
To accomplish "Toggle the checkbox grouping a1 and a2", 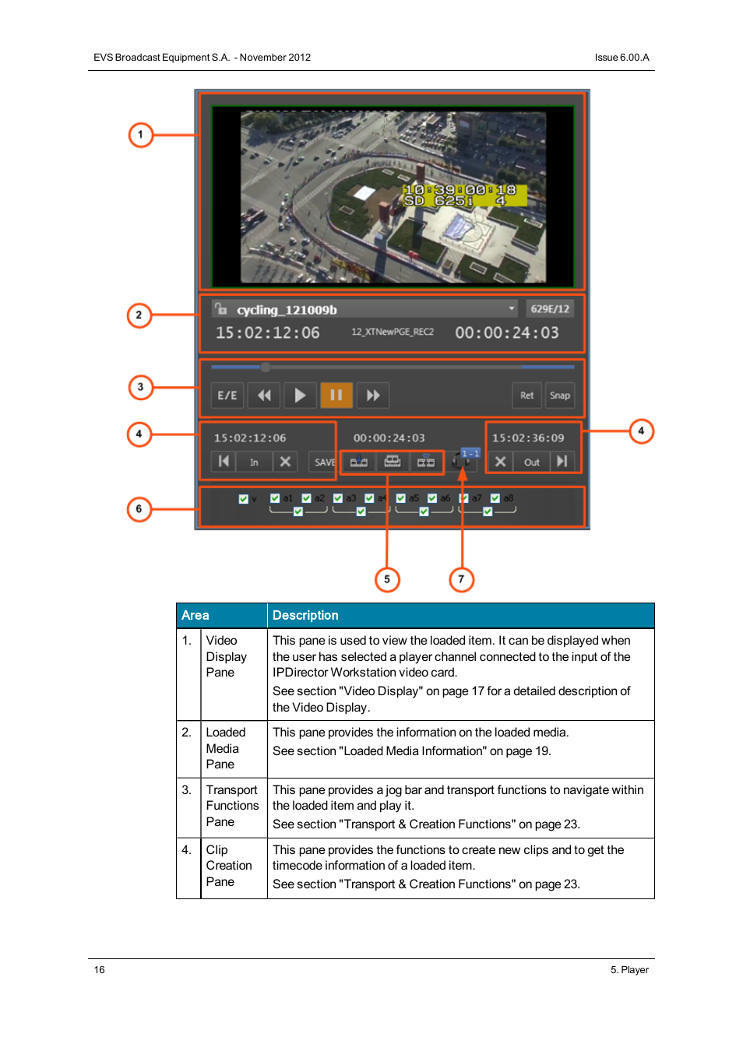I will click(298, 511).
